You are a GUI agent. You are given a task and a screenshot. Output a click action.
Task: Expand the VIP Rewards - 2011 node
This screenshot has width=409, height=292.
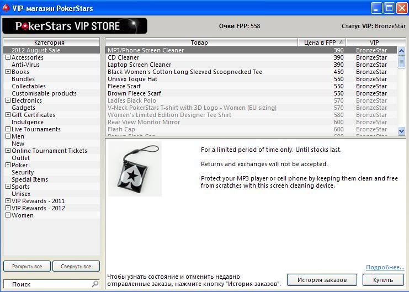[8, 201]
